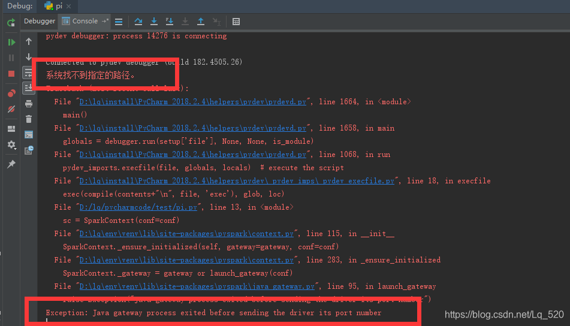Clear all console output

coord(29,119)
